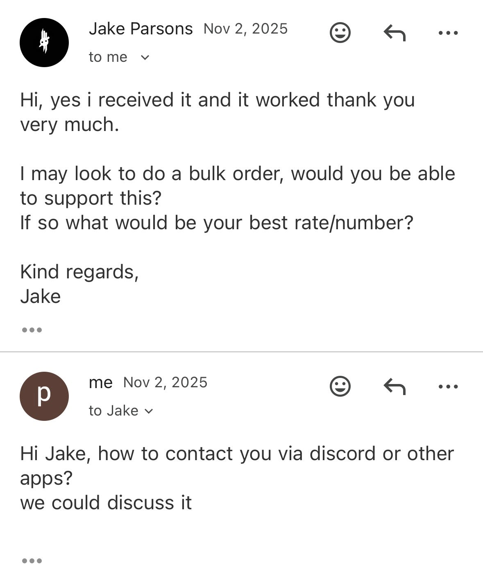Show trimmed content below Jake's signature
Screen dimensions: 483x567
tap(32, 330)
